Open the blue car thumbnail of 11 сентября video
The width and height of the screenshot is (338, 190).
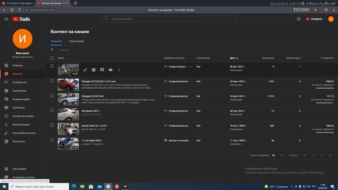tap(68, 144)
